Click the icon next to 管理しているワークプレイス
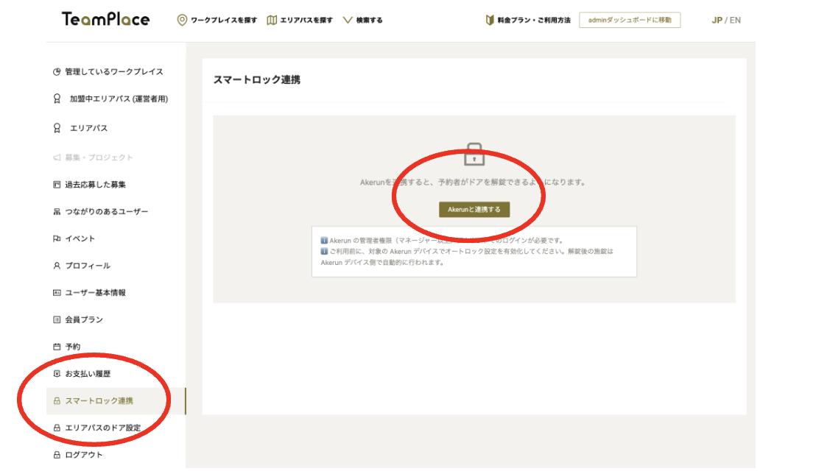Viewport: 816px width, 474px height. pos(57,72)
